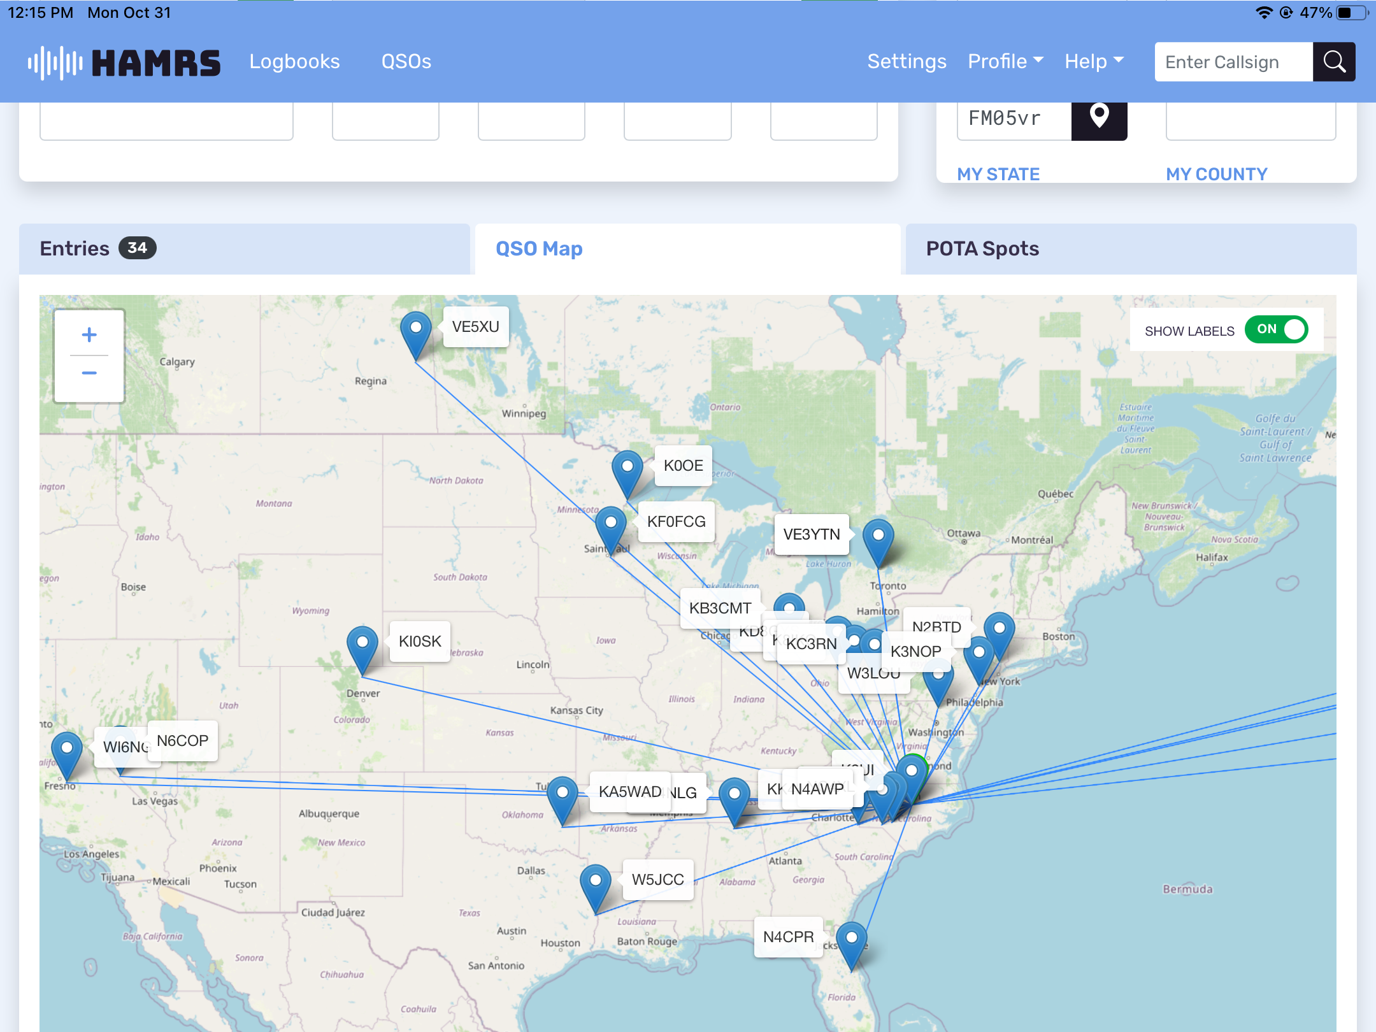Click the map marker near Philadelphia

pyautogui.click(x=938, y=685)
